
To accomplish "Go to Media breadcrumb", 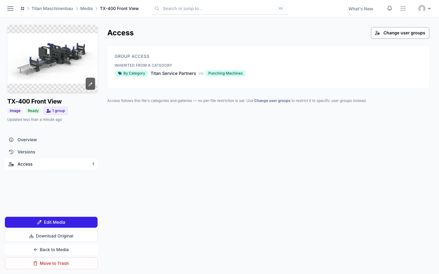I will coord(86,9).
